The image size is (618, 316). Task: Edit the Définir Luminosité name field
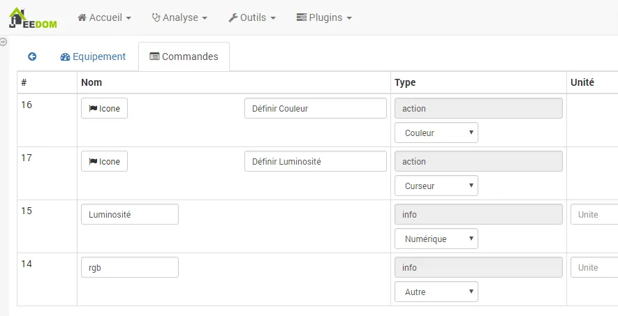point(316,161)
